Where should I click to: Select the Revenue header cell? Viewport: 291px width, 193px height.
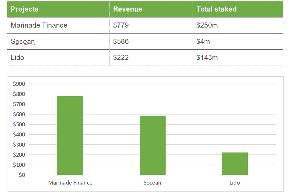pos(151,9)
